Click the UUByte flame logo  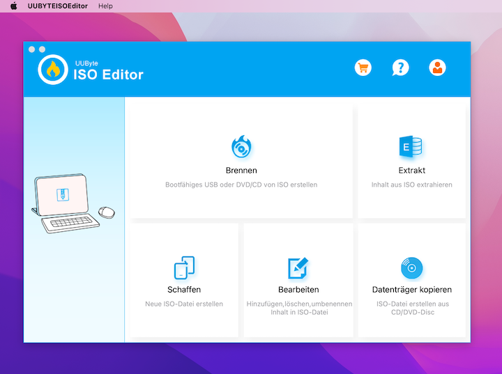[53, 70]
